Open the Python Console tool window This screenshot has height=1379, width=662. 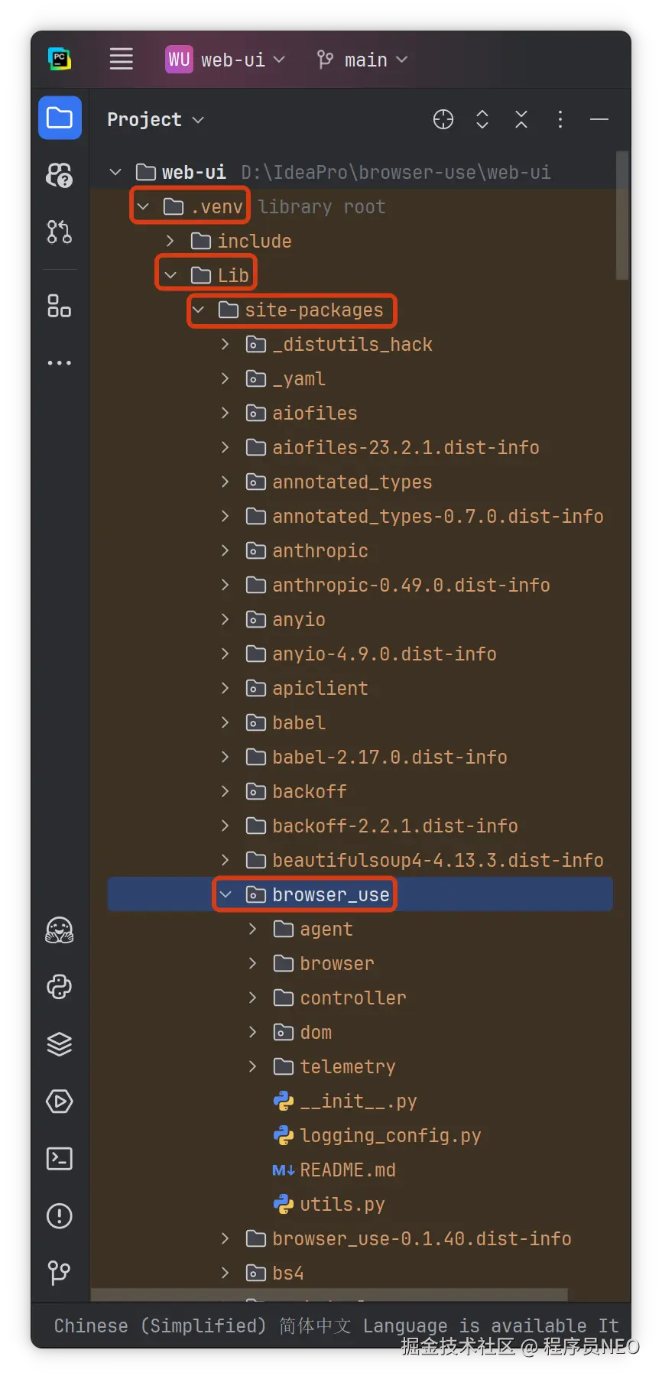[x=60, y=987]
